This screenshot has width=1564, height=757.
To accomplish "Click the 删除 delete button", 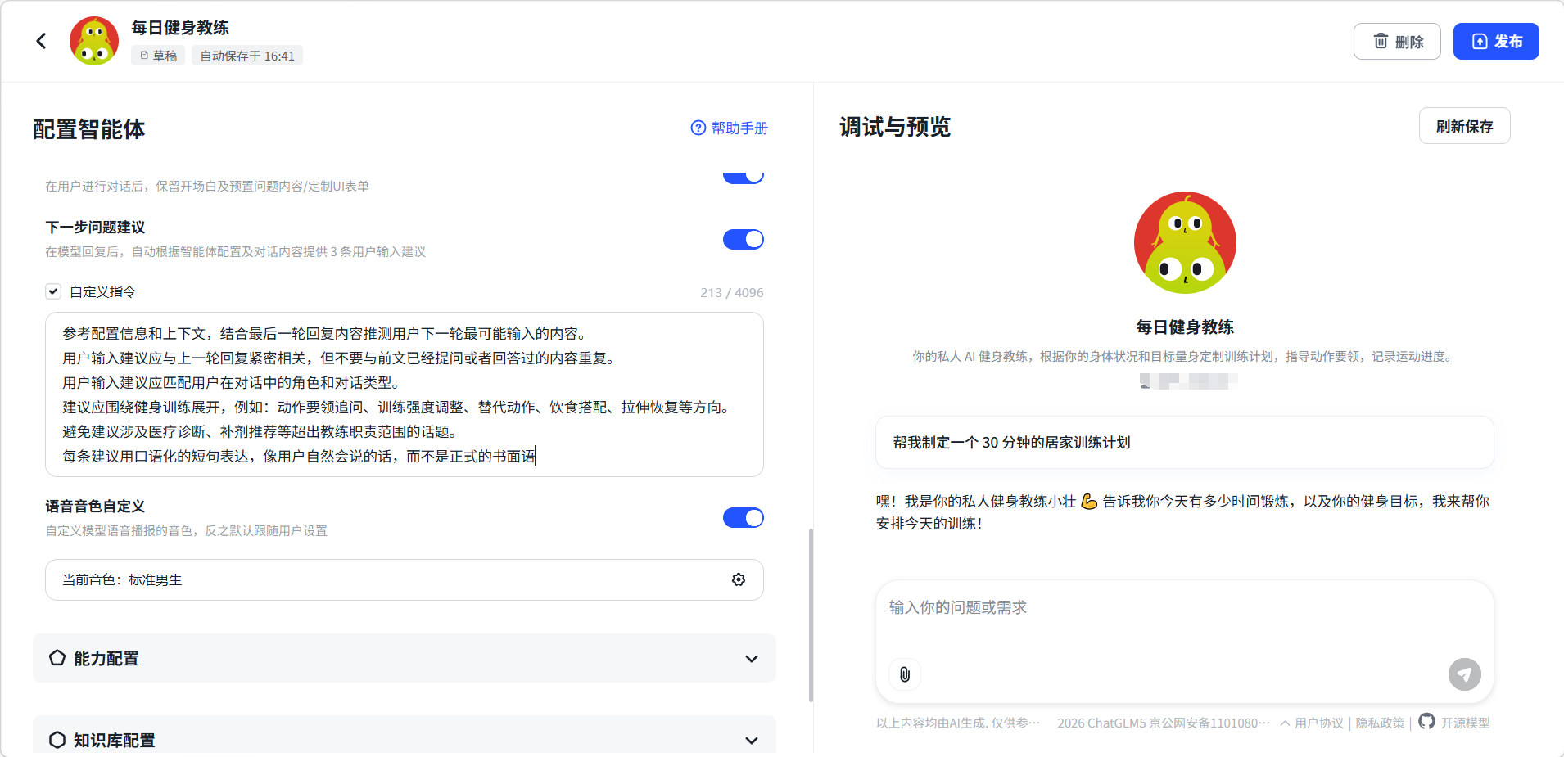I will click(x=1396, y=41).
